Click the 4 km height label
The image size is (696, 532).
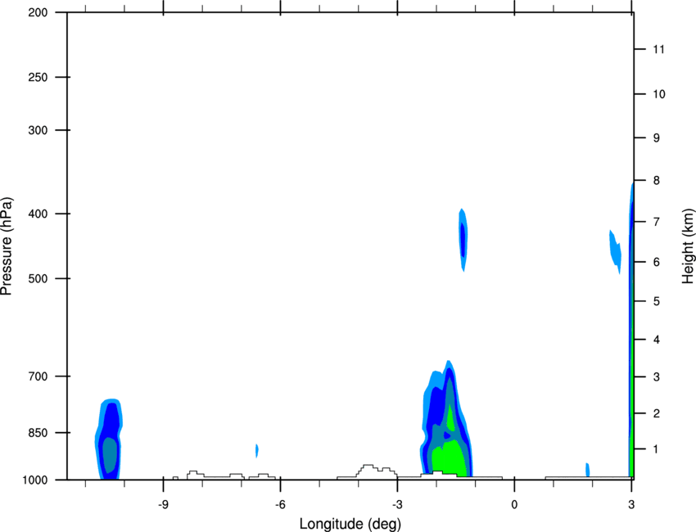pyautogui.click(x=657, y=340)
